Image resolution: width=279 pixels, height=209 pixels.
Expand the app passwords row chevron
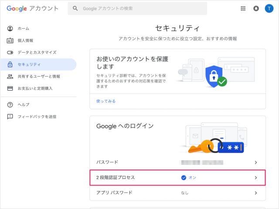pos(256,192)
